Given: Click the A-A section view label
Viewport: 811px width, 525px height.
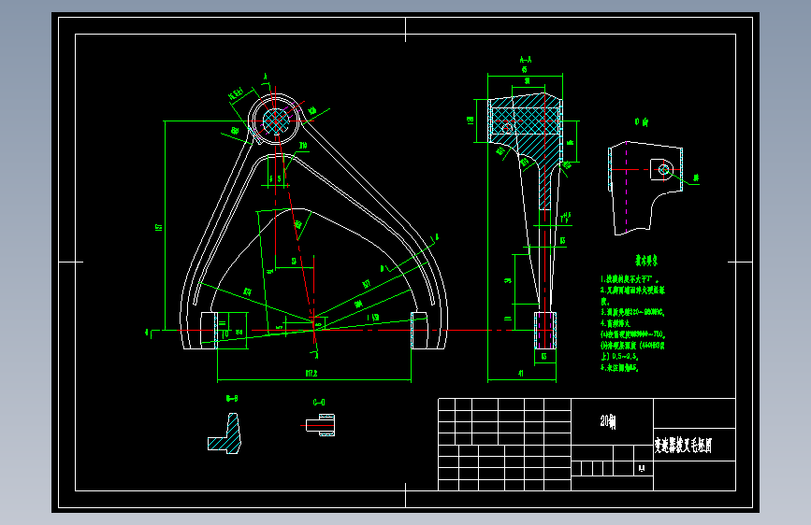Looking at the screenshot, I should pyautogui.click(x=526, y=60).
